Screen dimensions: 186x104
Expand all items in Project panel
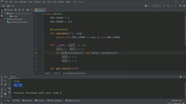coord(19,10)
